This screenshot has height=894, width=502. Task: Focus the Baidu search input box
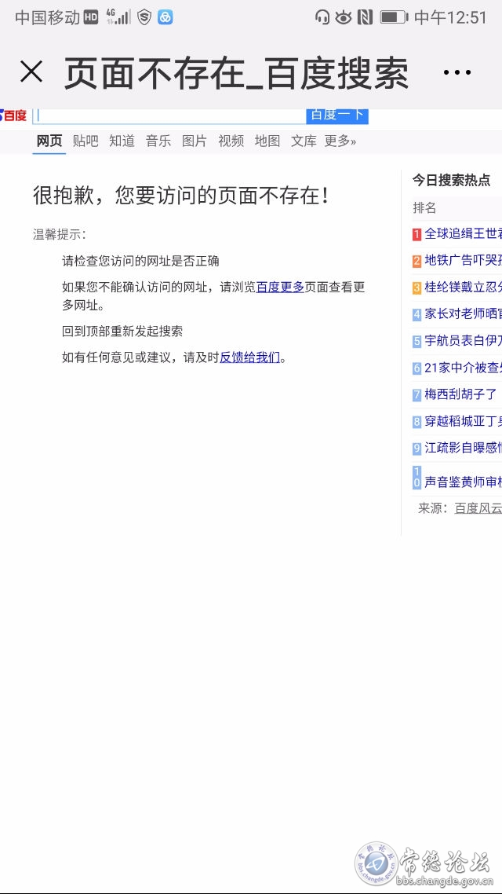(169, 115)
